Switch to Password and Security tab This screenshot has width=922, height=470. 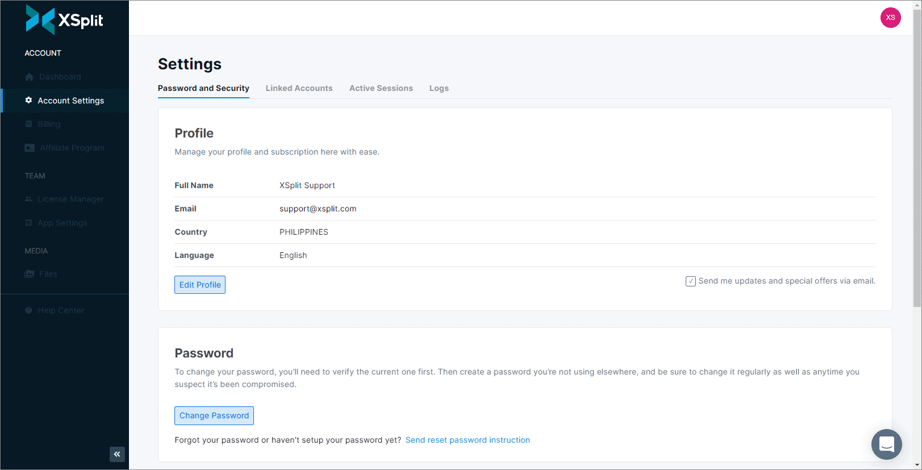click(x=203, y=88)
